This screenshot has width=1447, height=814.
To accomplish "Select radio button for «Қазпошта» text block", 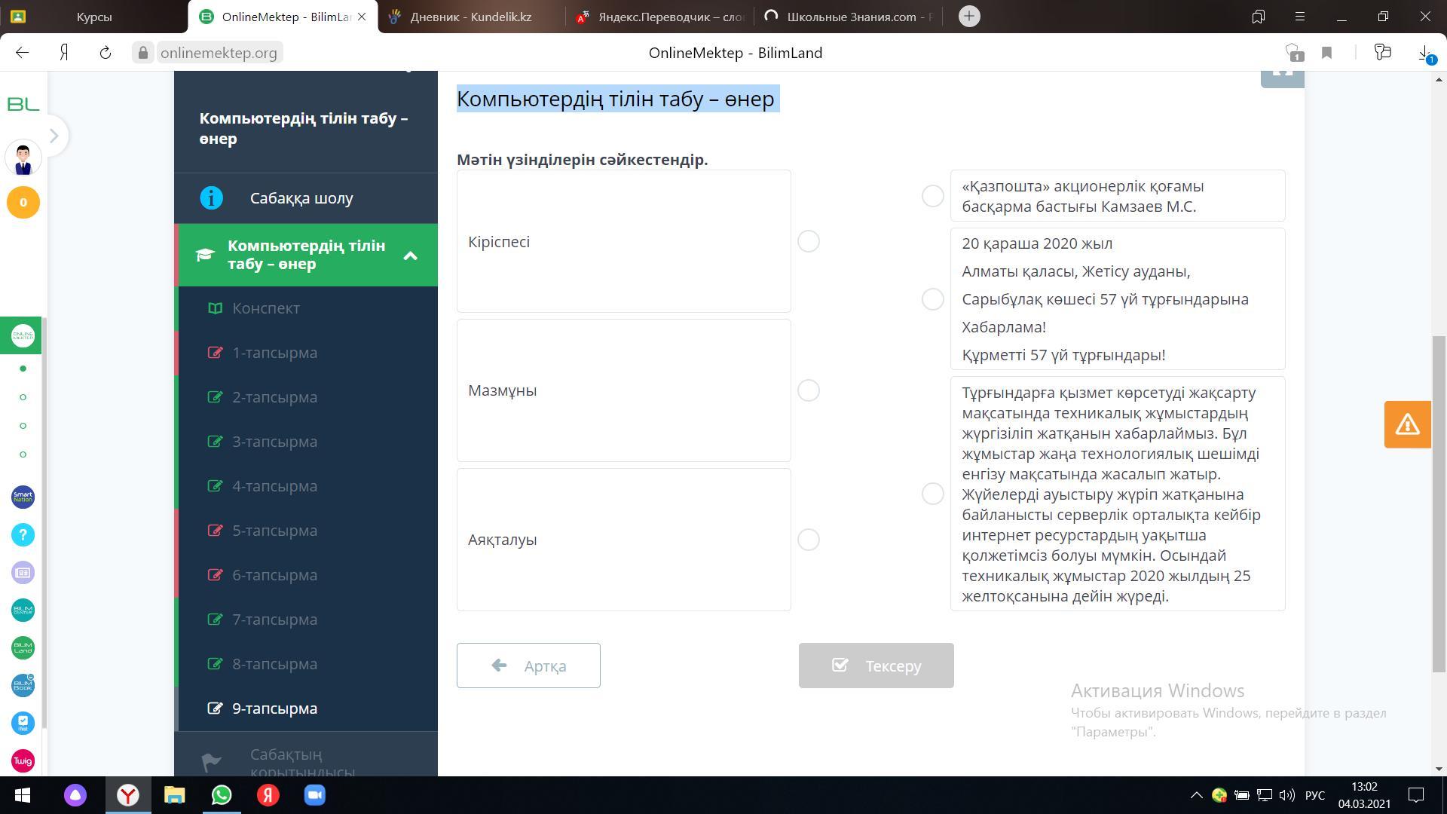I will [x=932, y=196].
